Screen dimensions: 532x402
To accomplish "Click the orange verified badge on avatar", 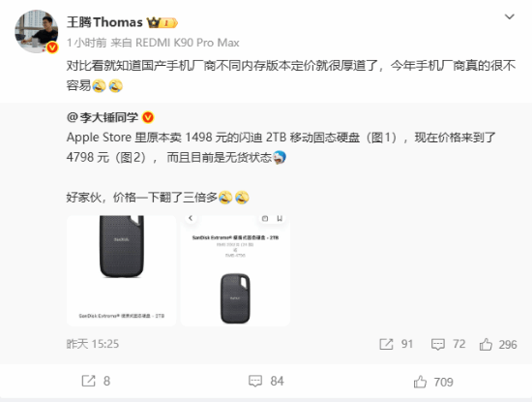I will pos(52,47).
